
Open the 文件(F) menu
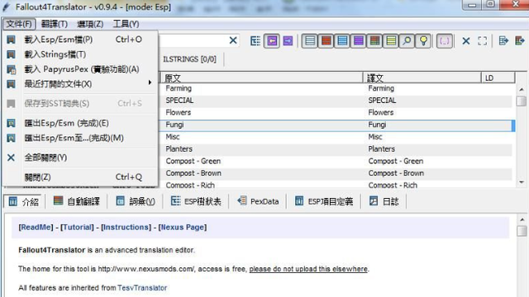(x=19, y=24)
